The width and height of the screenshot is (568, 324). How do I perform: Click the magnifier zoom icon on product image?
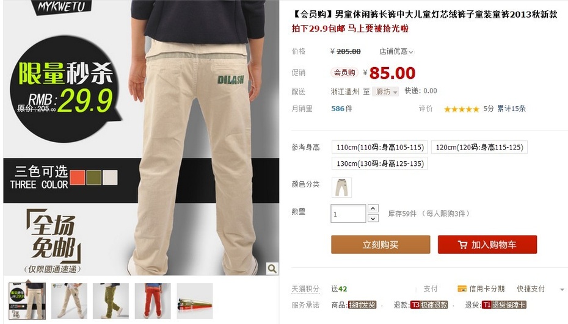272,268
